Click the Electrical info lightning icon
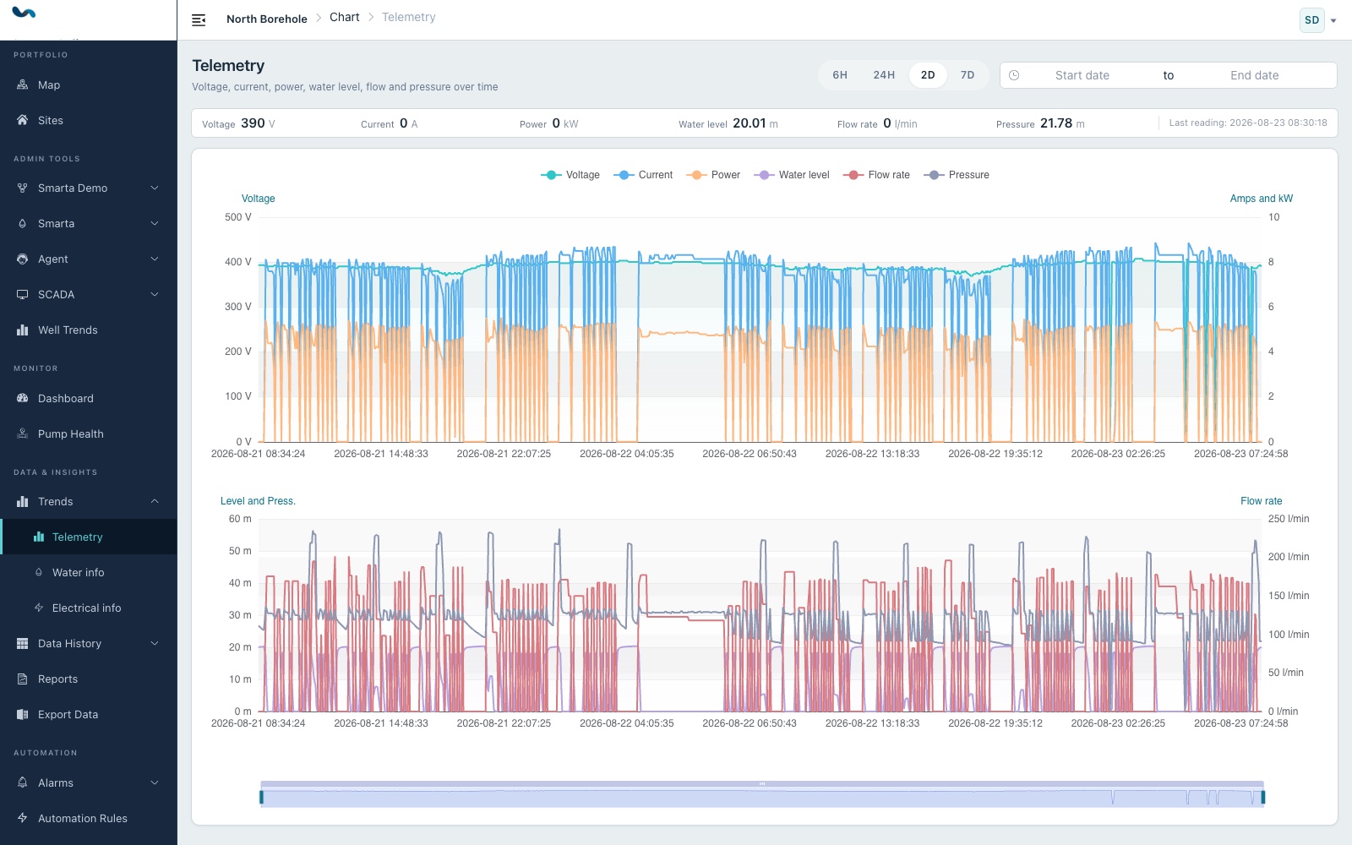The width and height of the screenshot is (1352, 845). coord(39,608)
